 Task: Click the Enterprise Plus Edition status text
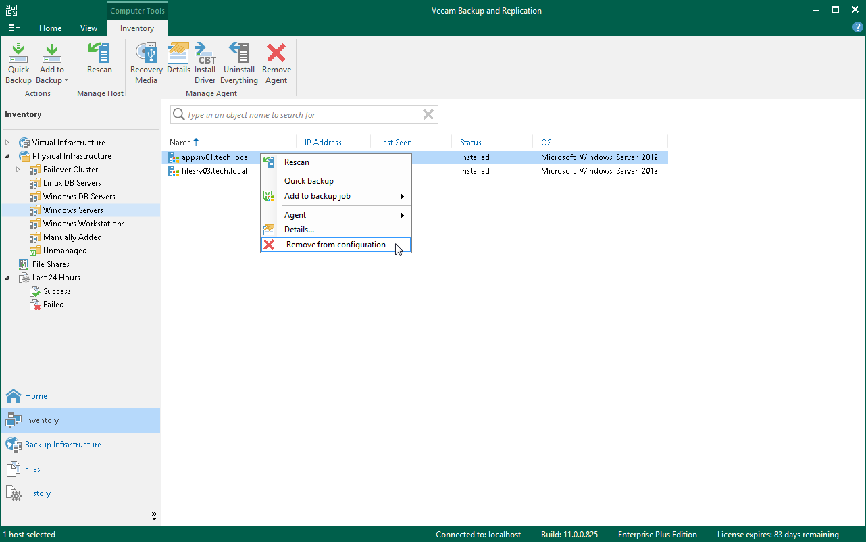click(658, 535)
